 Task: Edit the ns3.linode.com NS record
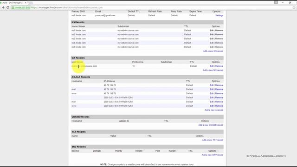(x=212, y=39)
